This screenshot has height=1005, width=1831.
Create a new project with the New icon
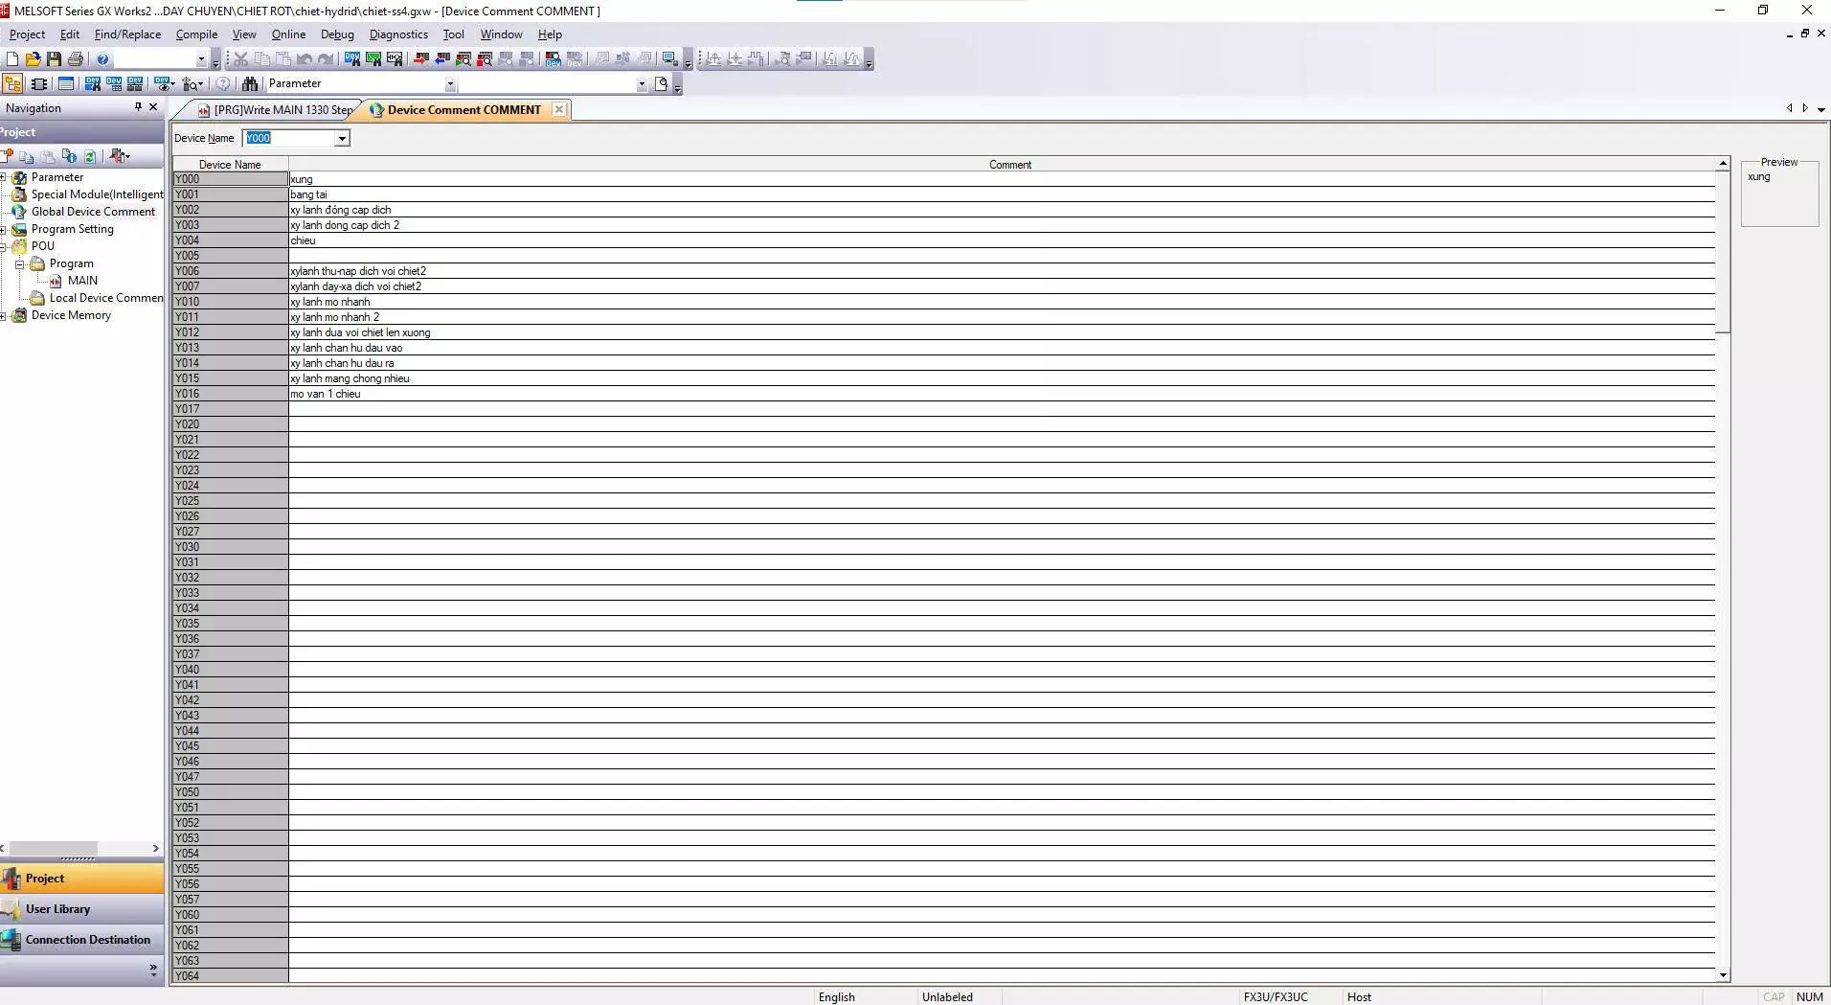click(x=12, y=59)
